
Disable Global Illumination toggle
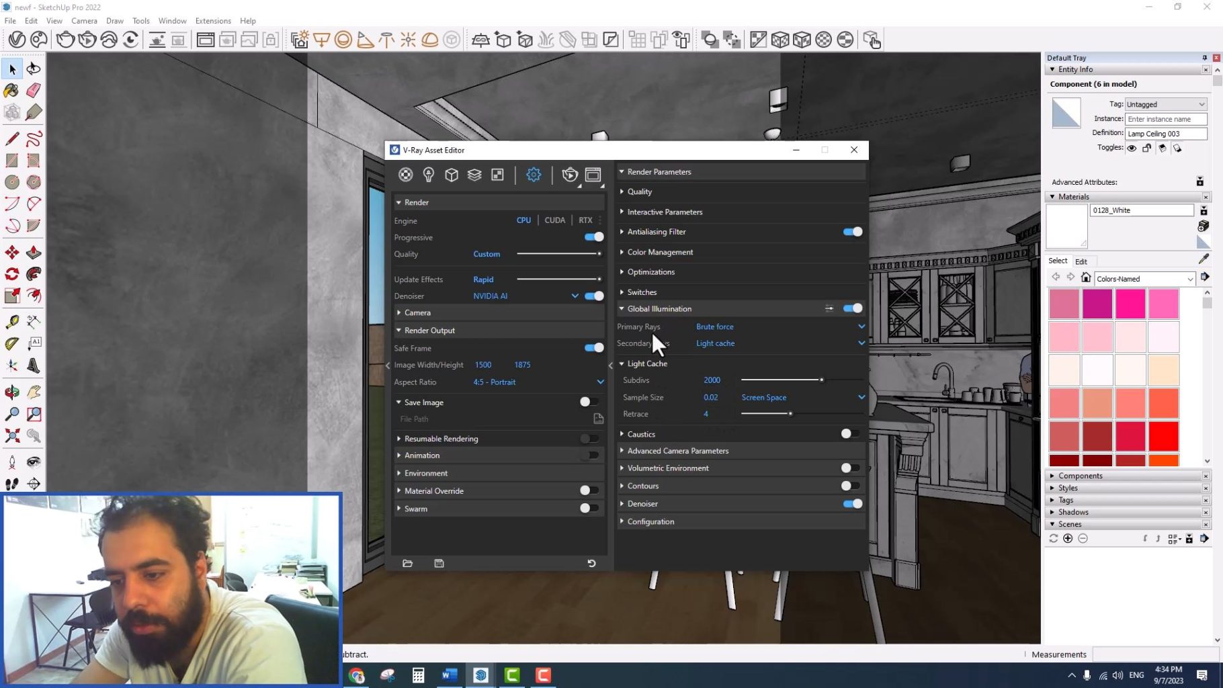pyautogui.click(x=852, y=308)
